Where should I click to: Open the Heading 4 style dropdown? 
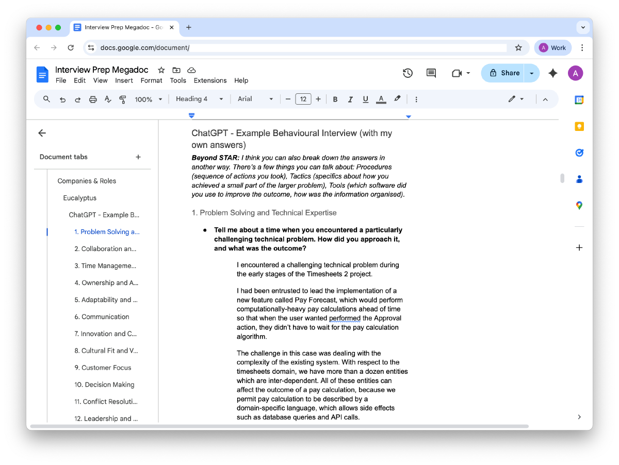(x=199, y=99)
